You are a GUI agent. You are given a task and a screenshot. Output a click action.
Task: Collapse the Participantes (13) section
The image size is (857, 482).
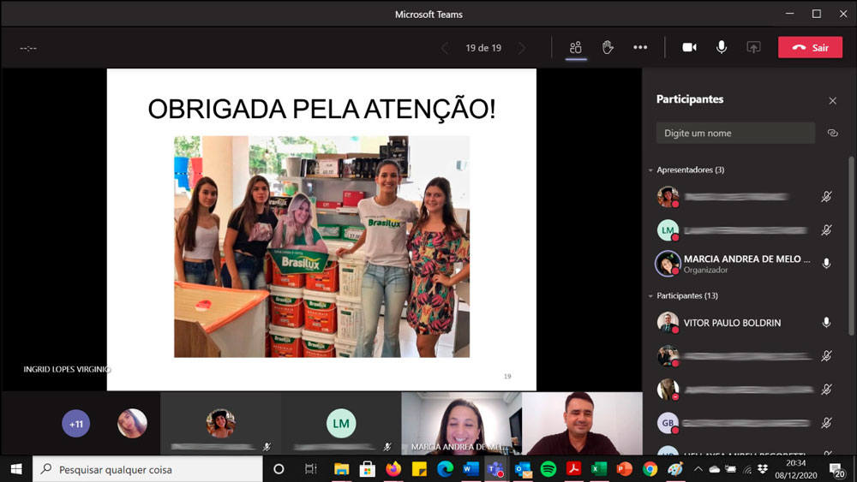pyautogui.click(x=650, y=296)
